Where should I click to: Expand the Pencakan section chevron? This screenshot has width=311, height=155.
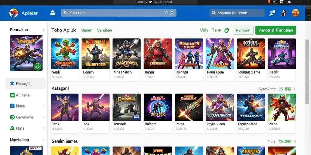pos(44,30)
